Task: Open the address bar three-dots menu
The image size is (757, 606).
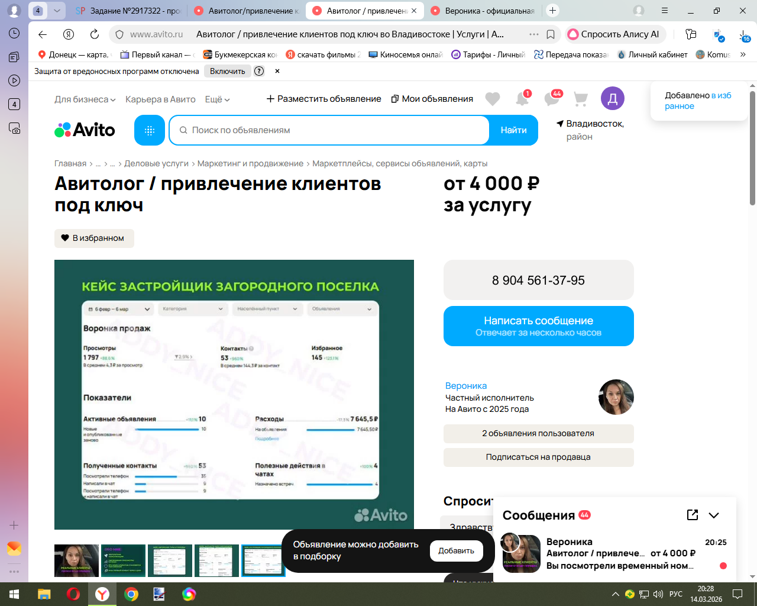Action: click(534, 34)
